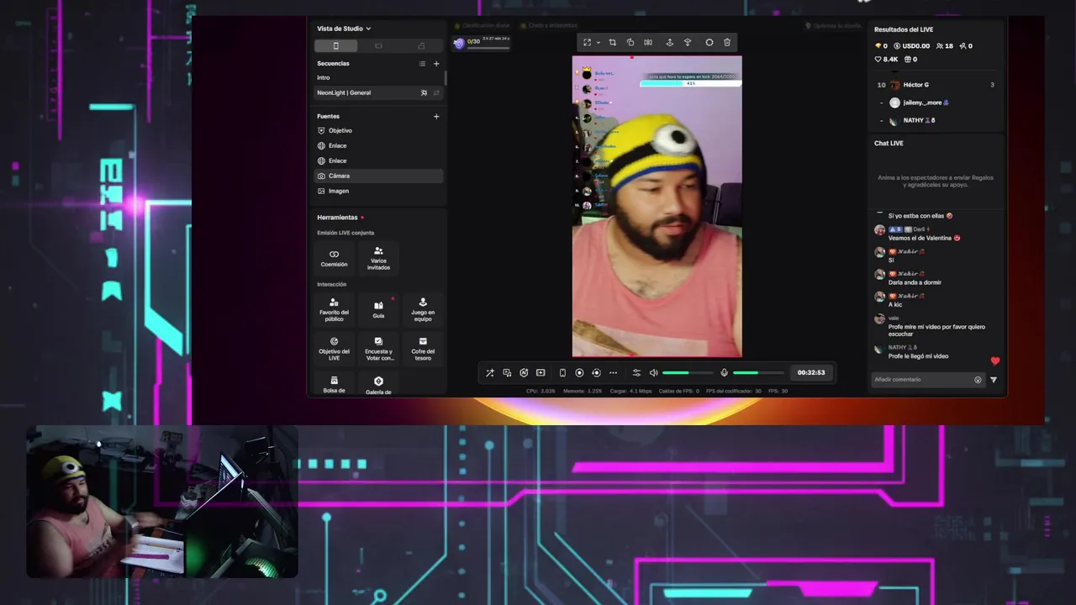Click the bring layer forward icon
1076x605 pixels.
[669, 42]
